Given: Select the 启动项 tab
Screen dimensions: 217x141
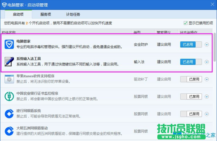Looking at the screenshot, I should [18, 14].
